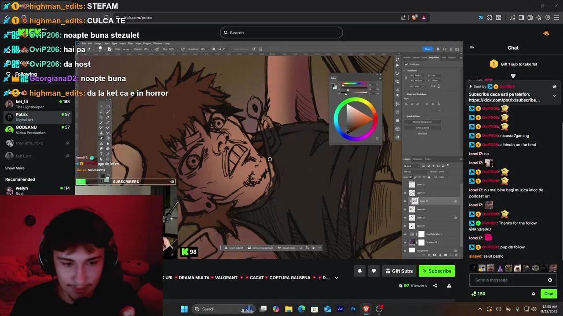
Task: Add a layer mask icon
Action: coord(435,255)
